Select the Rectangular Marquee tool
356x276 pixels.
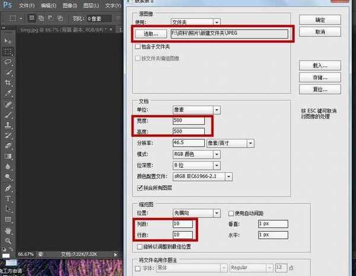click(x=8, y=51)
